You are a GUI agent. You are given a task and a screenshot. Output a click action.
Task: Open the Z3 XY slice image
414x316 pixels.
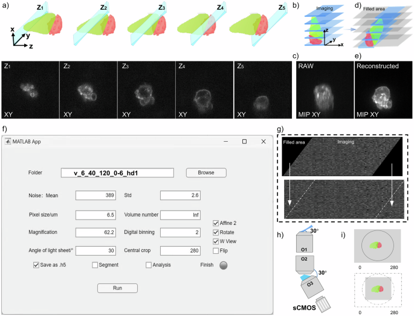[x=147, y=89]
